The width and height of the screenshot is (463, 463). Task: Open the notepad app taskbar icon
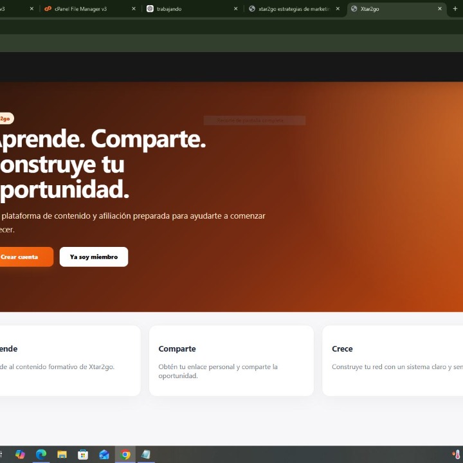[x=146, y=454]
